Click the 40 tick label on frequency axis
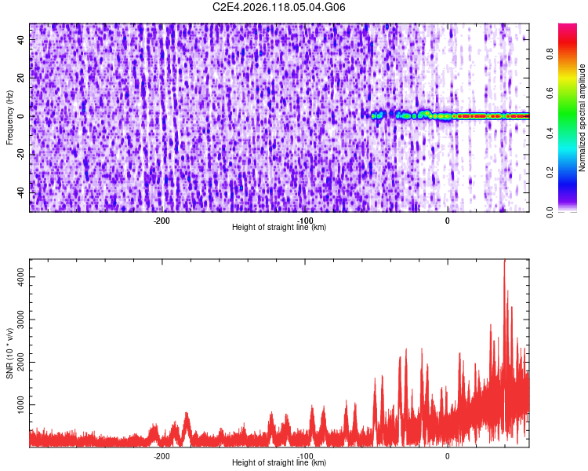This screenshot has width=588, height=471. (x=21, y=40)
